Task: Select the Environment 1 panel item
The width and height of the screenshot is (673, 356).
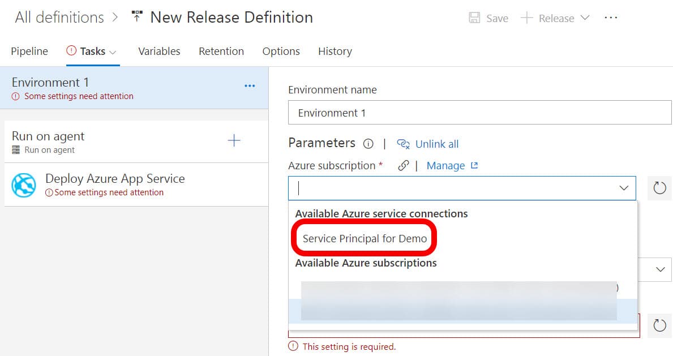Action: pos(134,88)
